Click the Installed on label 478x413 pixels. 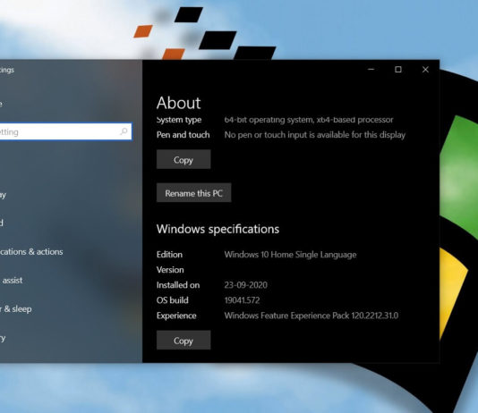(x=178, y=285)
